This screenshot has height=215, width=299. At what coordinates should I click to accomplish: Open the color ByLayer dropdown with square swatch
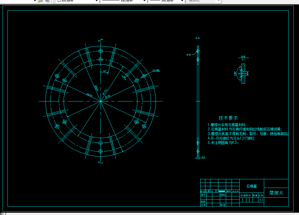pos(77,1)
